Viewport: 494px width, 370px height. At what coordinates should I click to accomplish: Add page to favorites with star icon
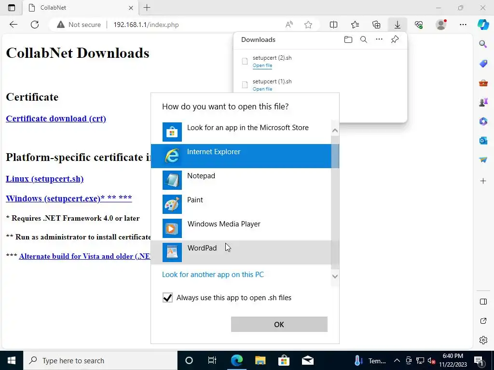coord(308,25)
